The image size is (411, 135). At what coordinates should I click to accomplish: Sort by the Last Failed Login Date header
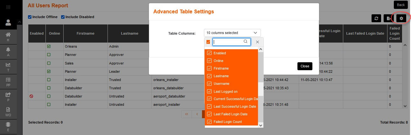point(365,33)
